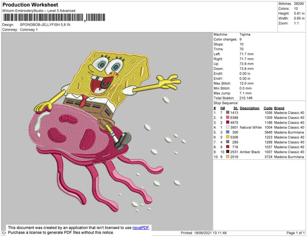Click the 'Colorway 1' value
Image resolution: width=307 pixels, height=237 pixels.
(x=29, y=30)
